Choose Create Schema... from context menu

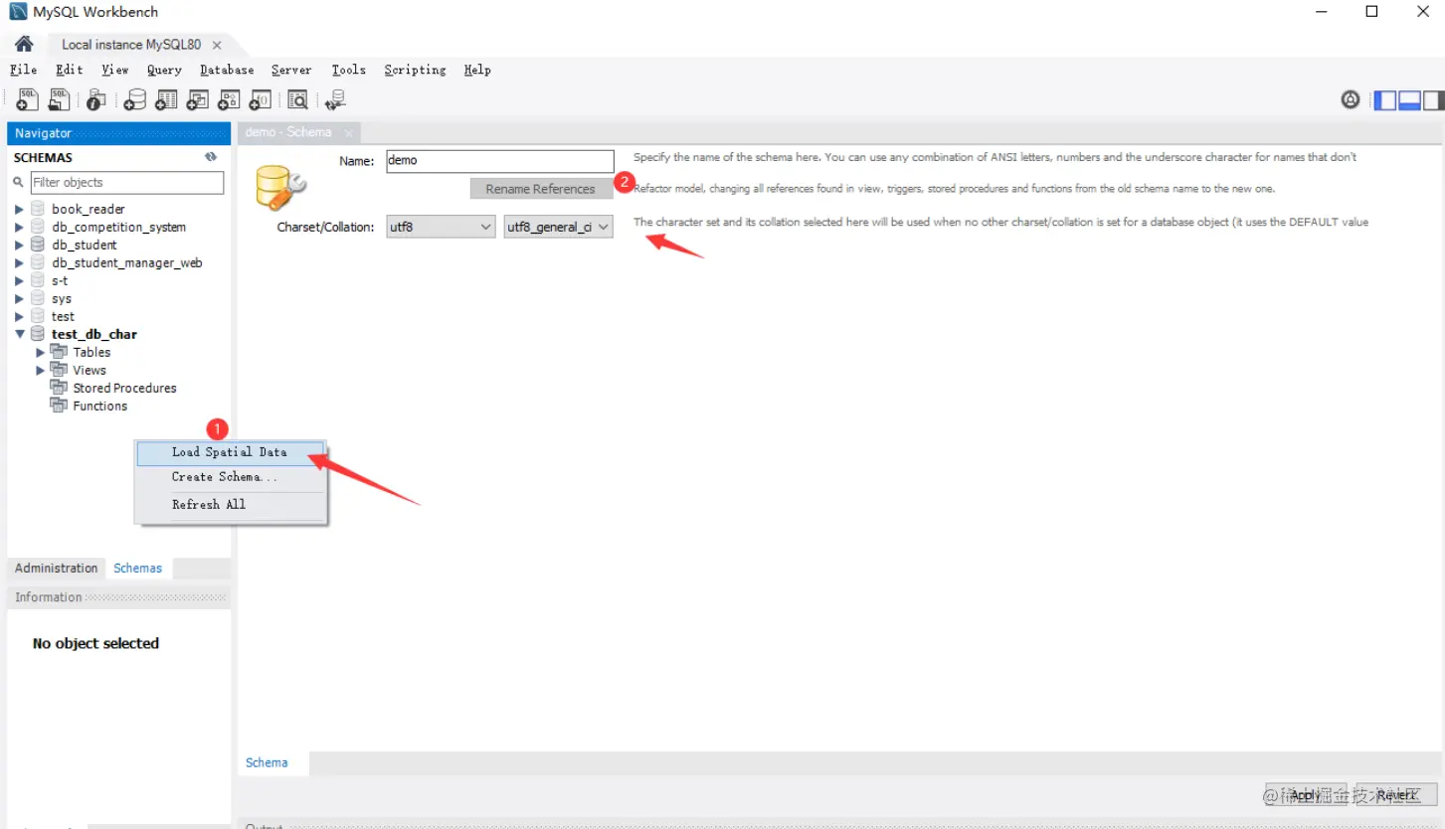[x=231, y=477]
